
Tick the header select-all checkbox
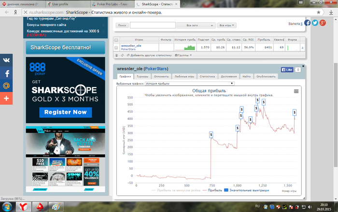click(x=116, y=40)
